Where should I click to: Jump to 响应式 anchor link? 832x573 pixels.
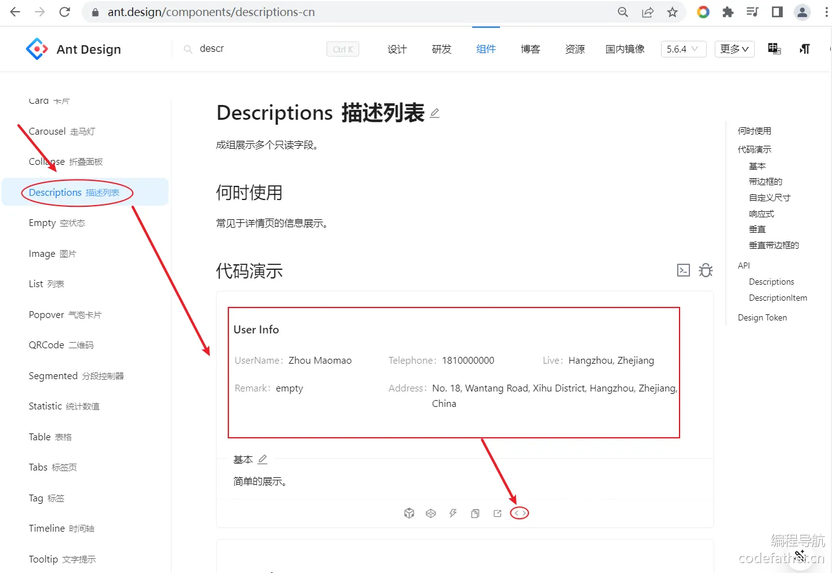(761, 214)
